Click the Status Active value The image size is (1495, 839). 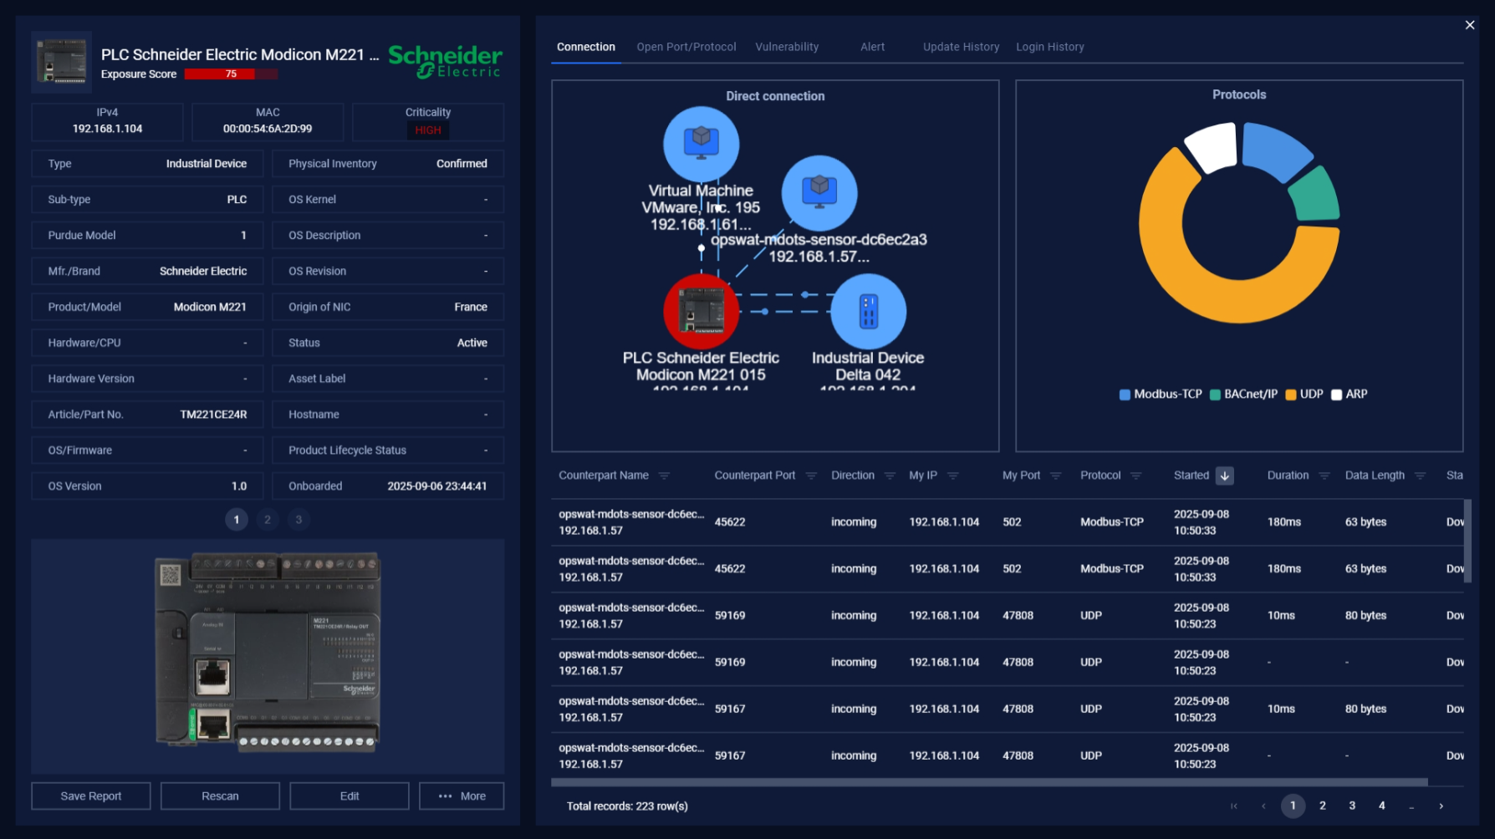[x=472, y=343]
